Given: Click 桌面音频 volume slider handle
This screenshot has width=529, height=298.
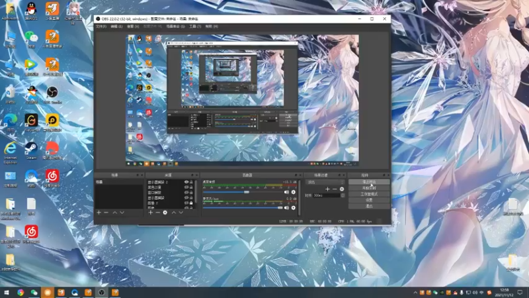Looking at the screenshot, I should point(247,192).
